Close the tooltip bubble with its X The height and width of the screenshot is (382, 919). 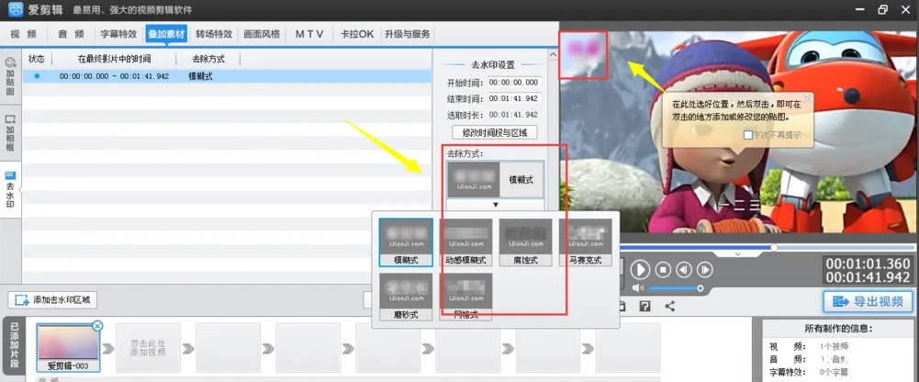[x=806, y=98]
